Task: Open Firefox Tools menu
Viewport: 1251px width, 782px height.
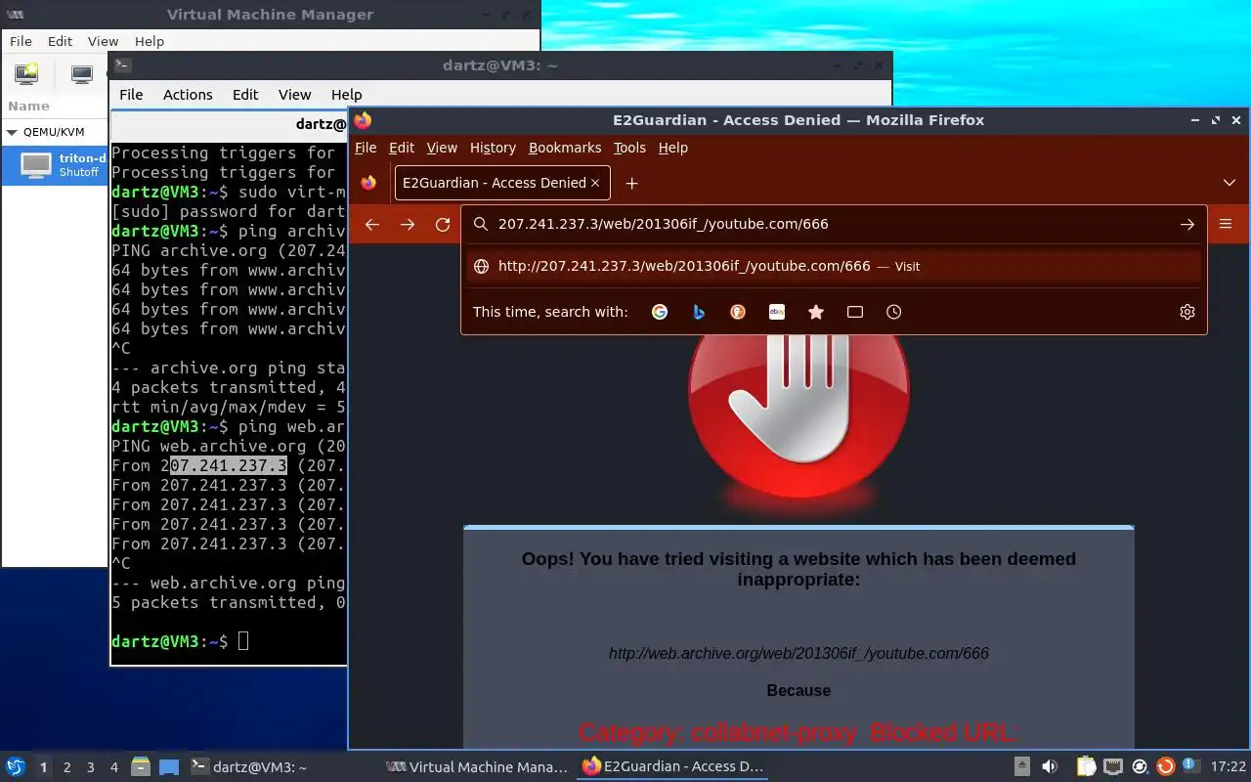Action: point(629,148)
